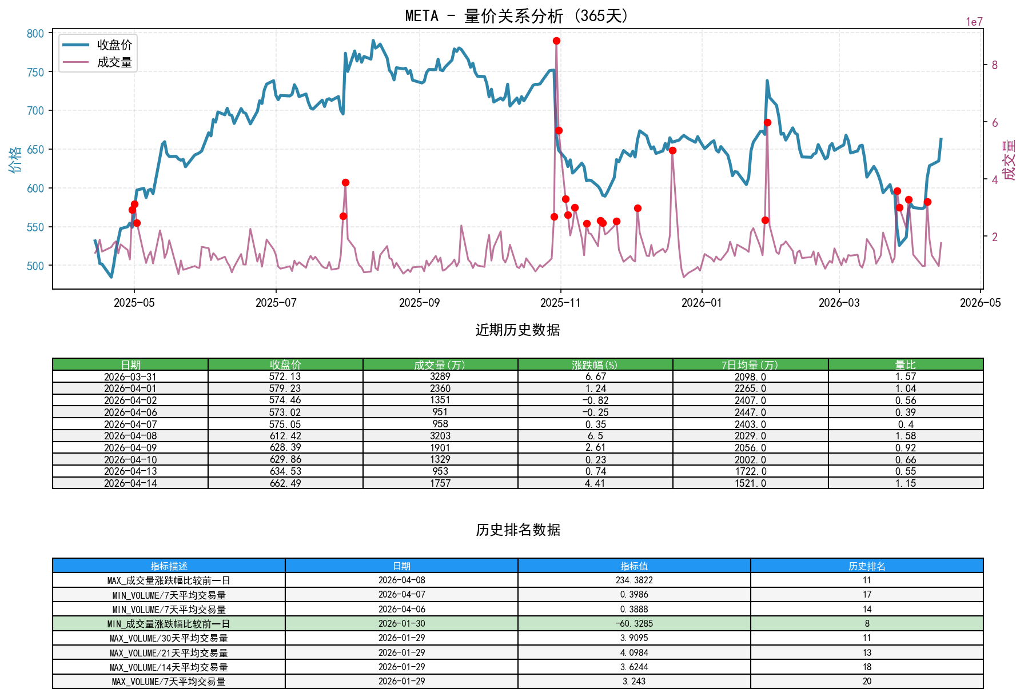
Task: Select the 7-day average cell 1722.0
Action: pyautogui.click(x=751, y=471)
